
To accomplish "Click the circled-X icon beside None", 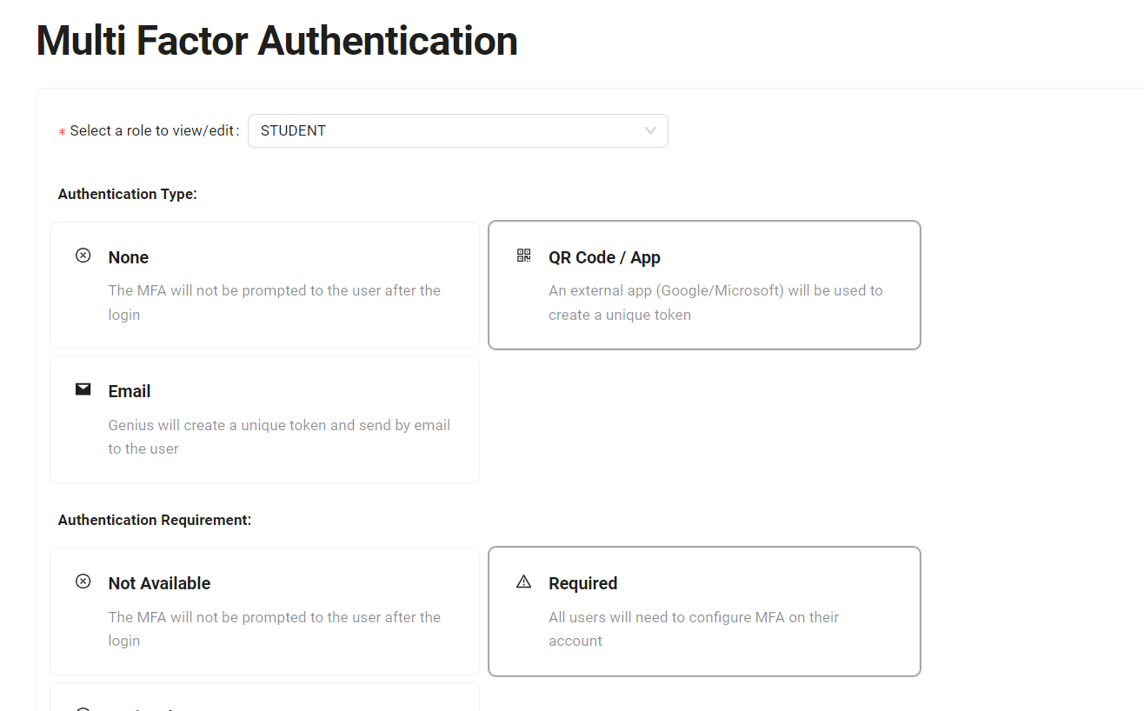I will (x=83, y=256).
